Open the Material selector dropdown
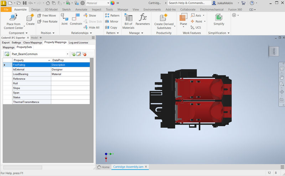 point(108,3)
